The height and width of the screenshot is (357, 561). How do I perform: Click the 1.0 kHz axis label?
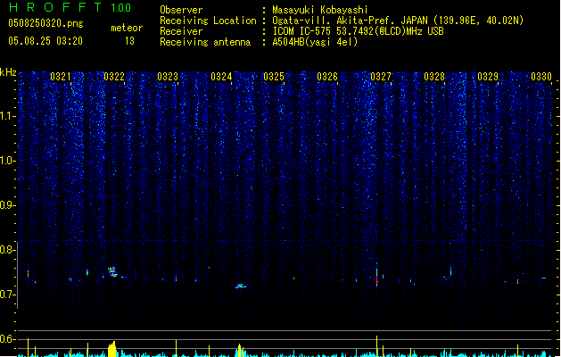point(7,161)
